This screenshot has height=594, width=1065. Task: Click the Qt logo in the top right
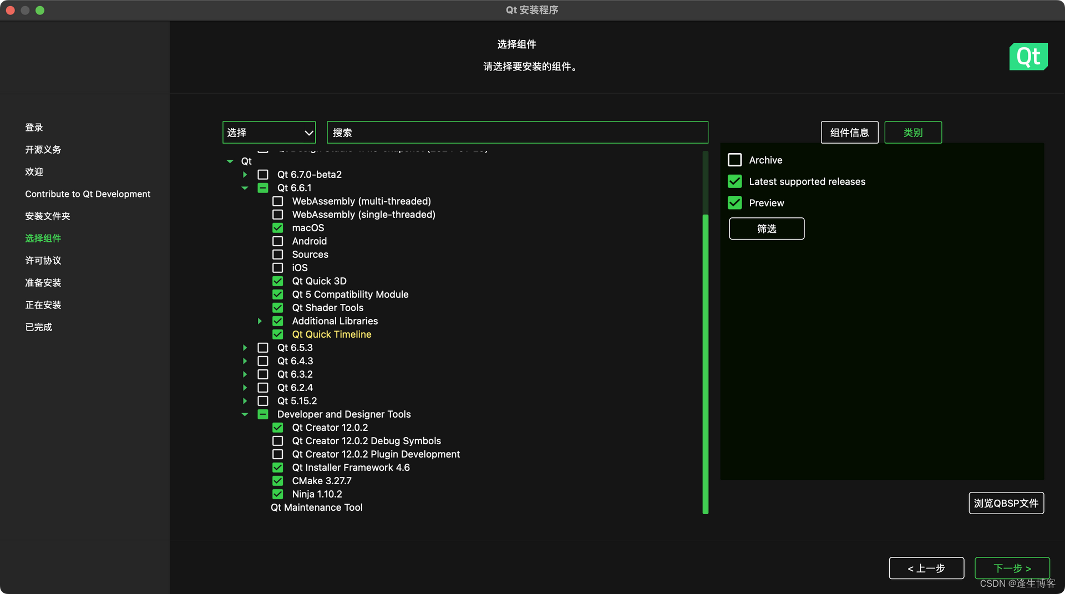click(1028, 56)
